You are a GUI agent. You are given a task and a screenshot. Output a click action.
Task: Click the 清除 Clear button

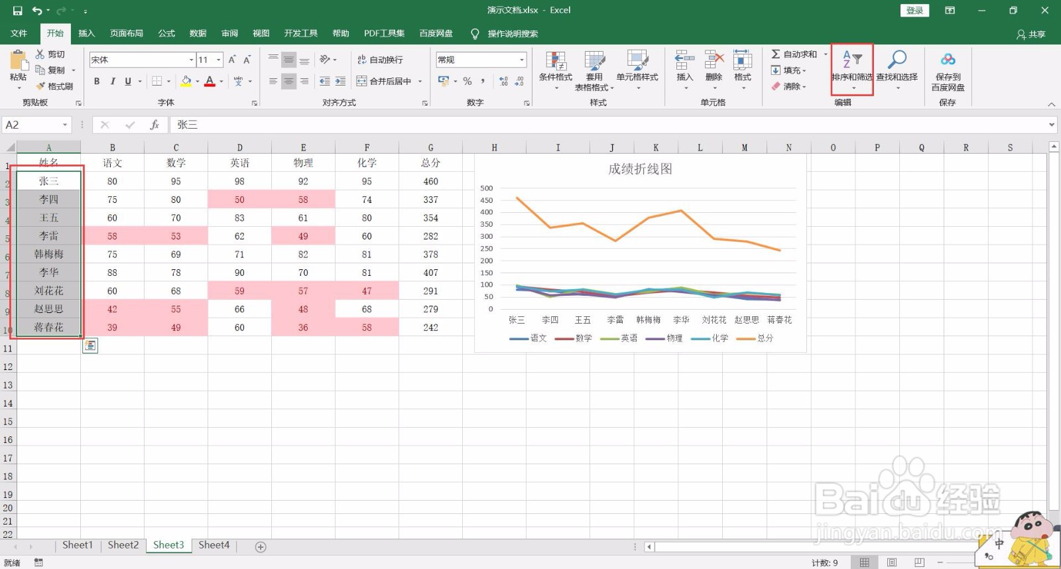[788, 86]
